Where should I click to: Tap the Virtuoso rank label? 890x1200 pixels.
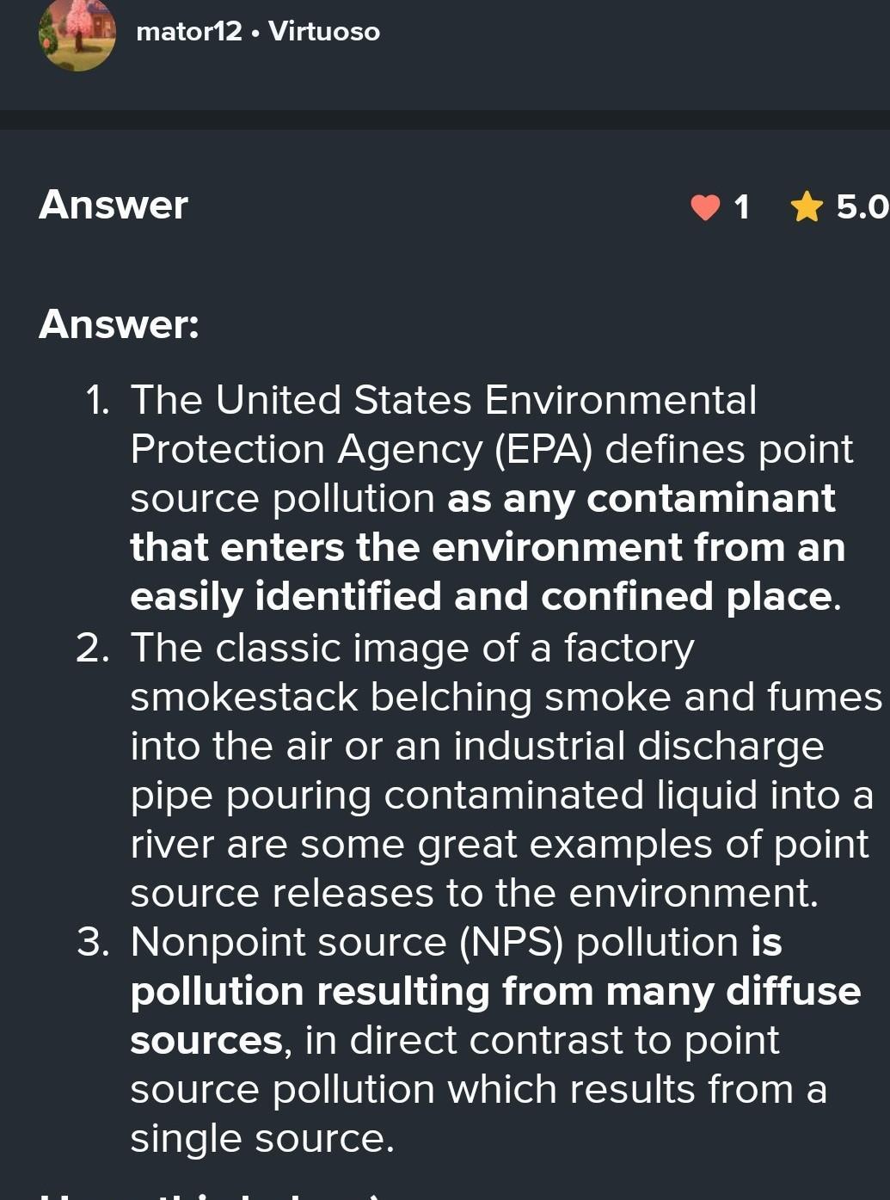click(324, 32)
